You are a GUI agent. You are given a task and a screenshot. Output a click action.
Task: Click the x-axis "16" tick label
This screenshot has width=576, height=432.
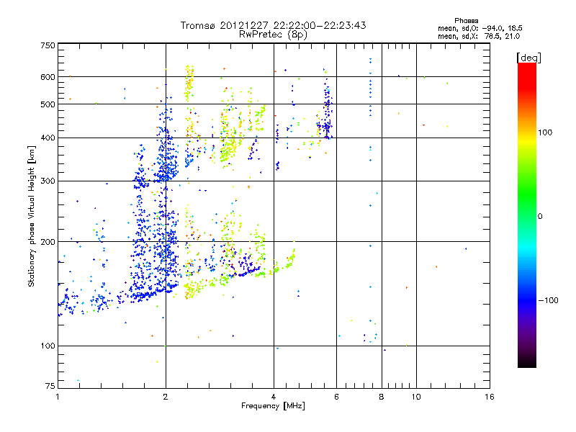tap(490, 397)
